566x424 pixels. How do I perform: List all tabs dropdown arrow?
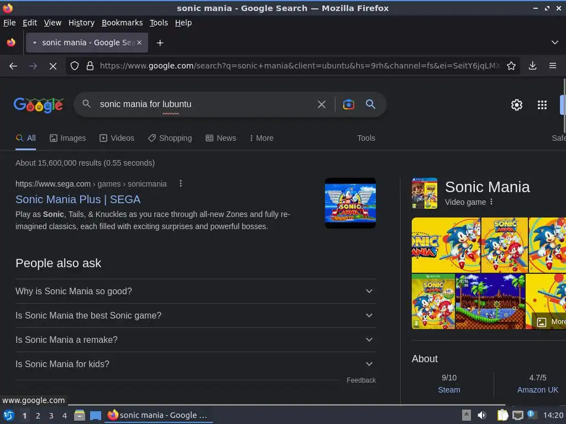(x=555, y=43)
